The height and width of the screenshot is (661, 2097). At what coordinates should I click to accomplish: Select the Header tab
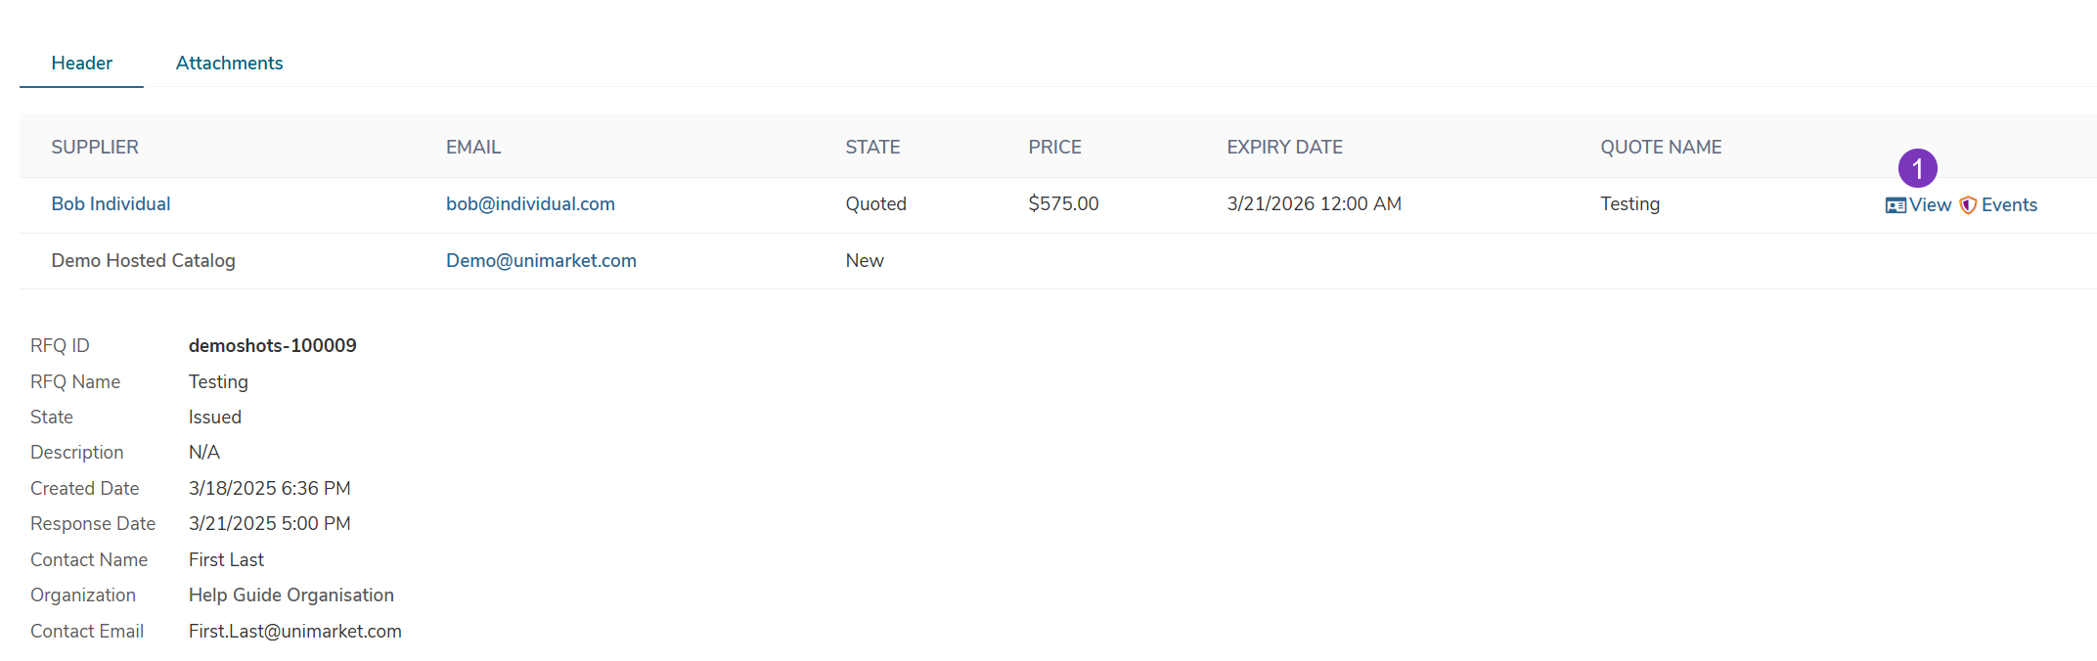[81, 64]
